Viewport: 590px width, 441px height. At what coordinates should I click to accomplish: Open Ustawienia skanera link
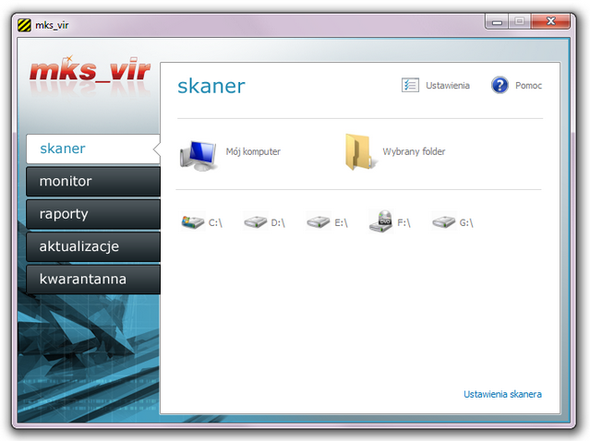click(x=502, y=394)
